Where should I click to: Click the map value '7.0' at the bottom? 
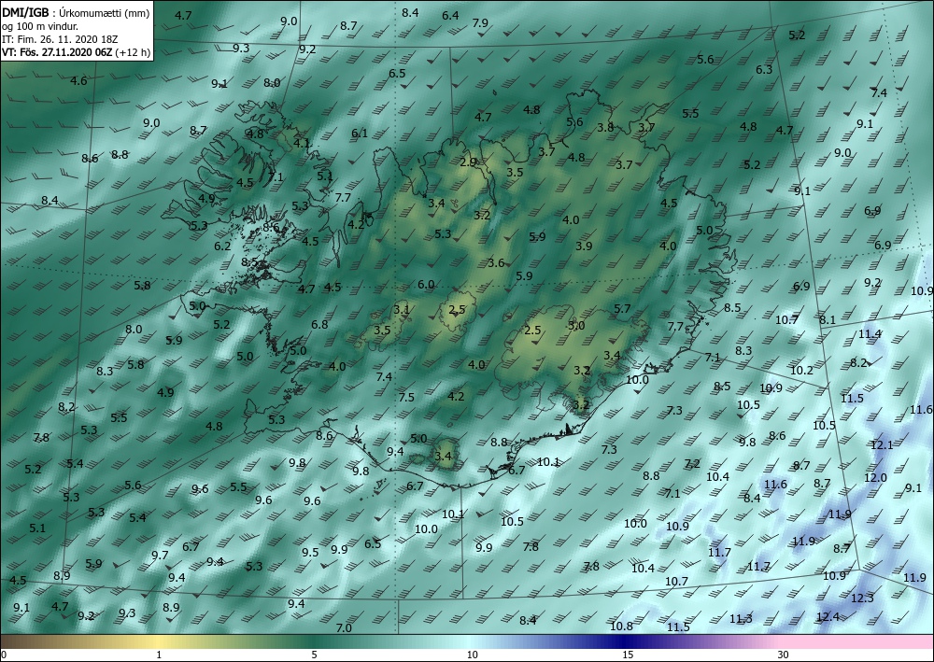[344, 628]
